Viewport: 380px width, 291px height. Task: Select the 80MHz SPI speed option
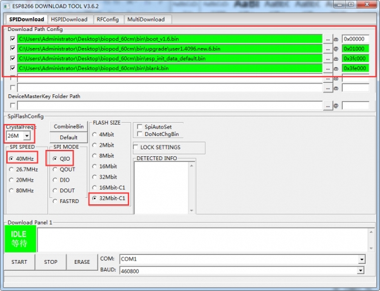tap(11, 190)
